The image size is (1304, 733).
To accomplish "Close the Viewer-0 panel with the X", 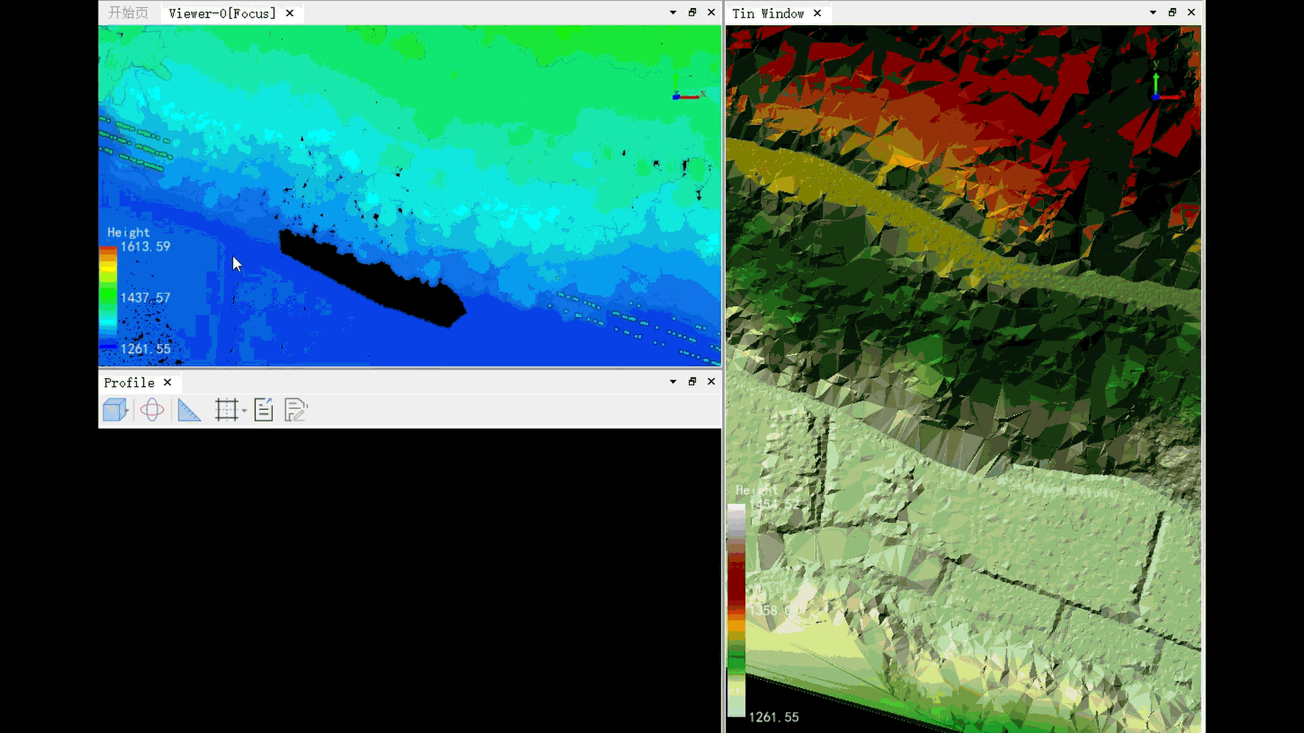I will 712,12.
